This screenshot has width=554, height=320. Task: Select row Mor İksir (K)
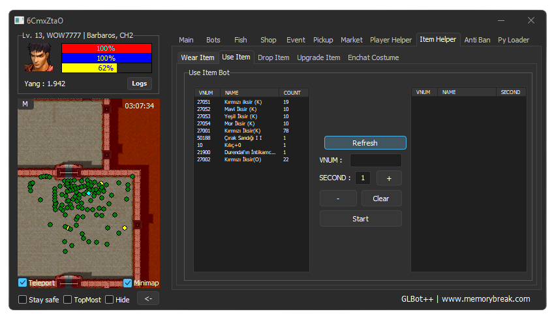coord(251,123)
